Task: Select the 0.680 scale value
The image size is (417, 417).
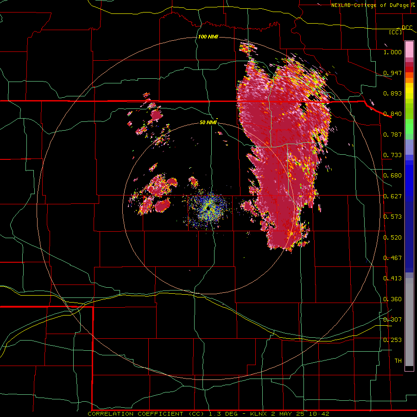Action: point(392,176)
